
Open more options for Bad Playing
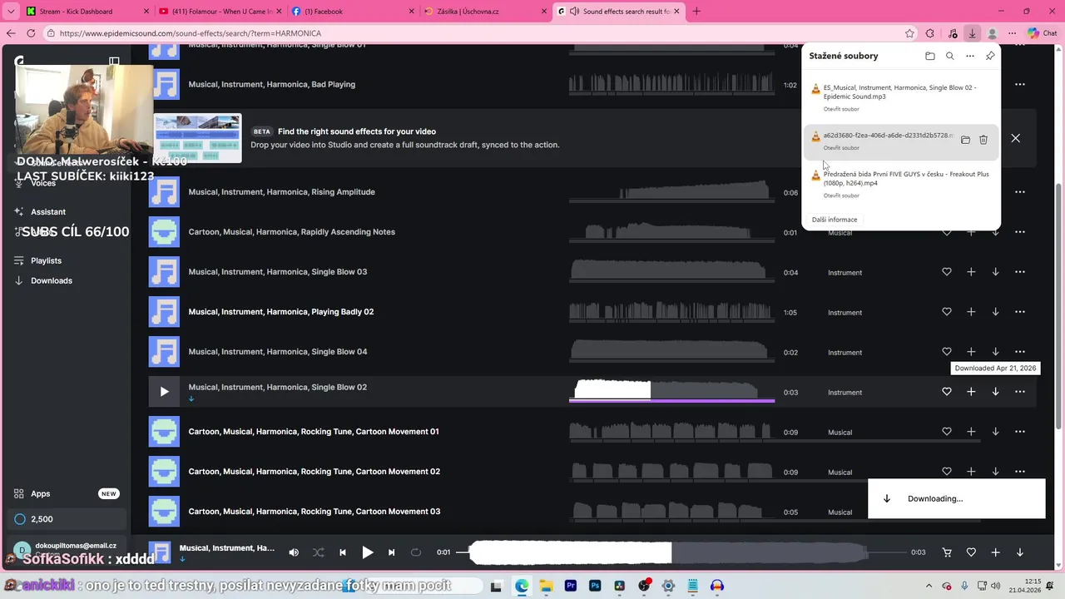coord(1020,84)
